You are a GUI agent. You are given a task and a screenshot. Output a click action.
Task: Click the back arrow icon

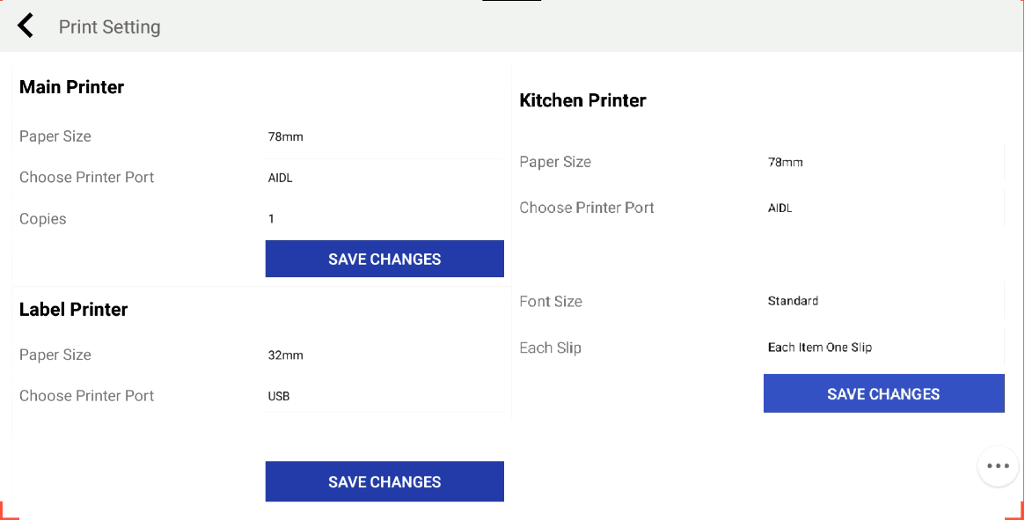(x=26, y=26)
